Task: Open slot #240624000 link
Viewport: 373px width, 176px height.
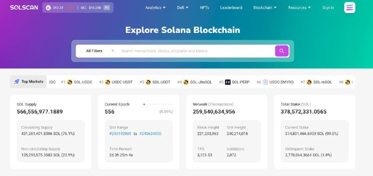Action: (x=150, y=134)
